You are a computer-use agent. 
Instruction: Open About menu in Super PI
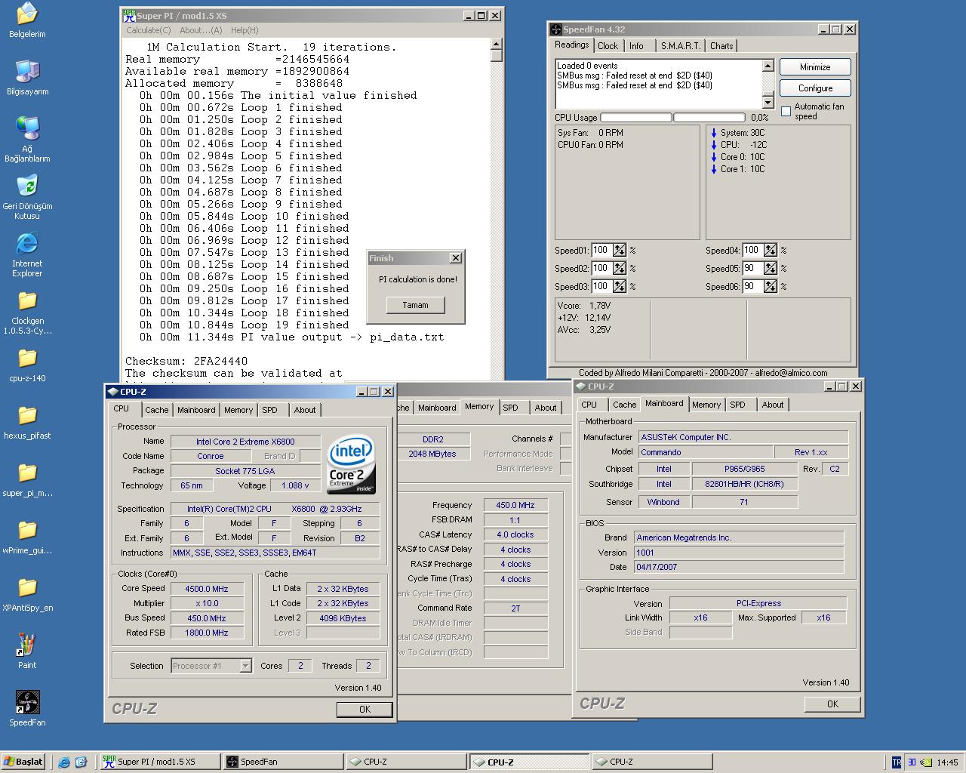tap(201, 30)
